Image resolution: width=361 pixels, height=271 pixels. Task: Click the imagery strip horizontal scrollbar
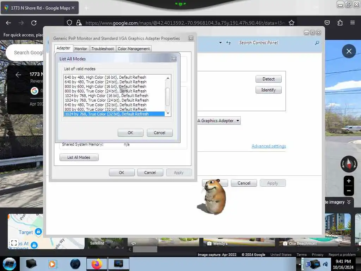(145, 249)
